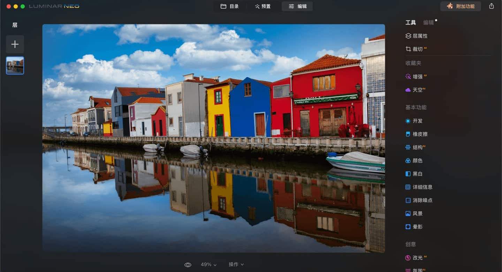Click the share export icon
The image size is (502, 272).
(492, 6)
